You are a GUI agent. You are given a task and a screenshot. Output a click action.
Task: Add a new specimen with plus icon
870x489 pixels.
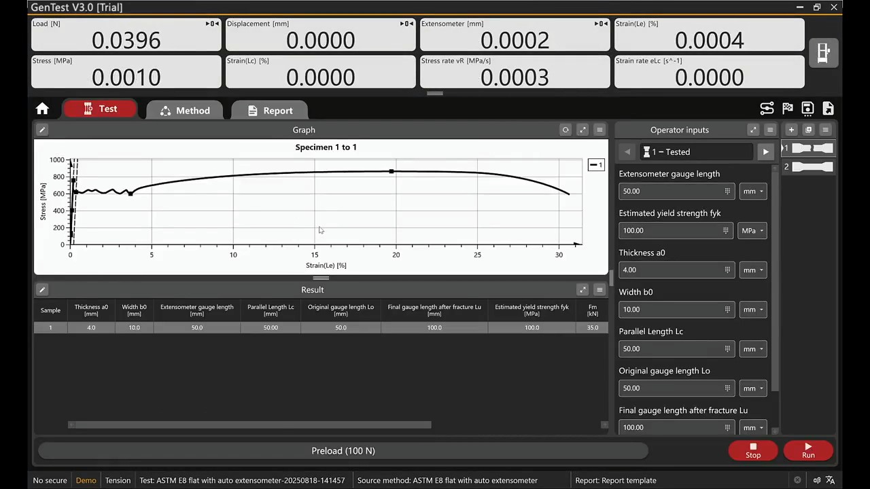791,130
